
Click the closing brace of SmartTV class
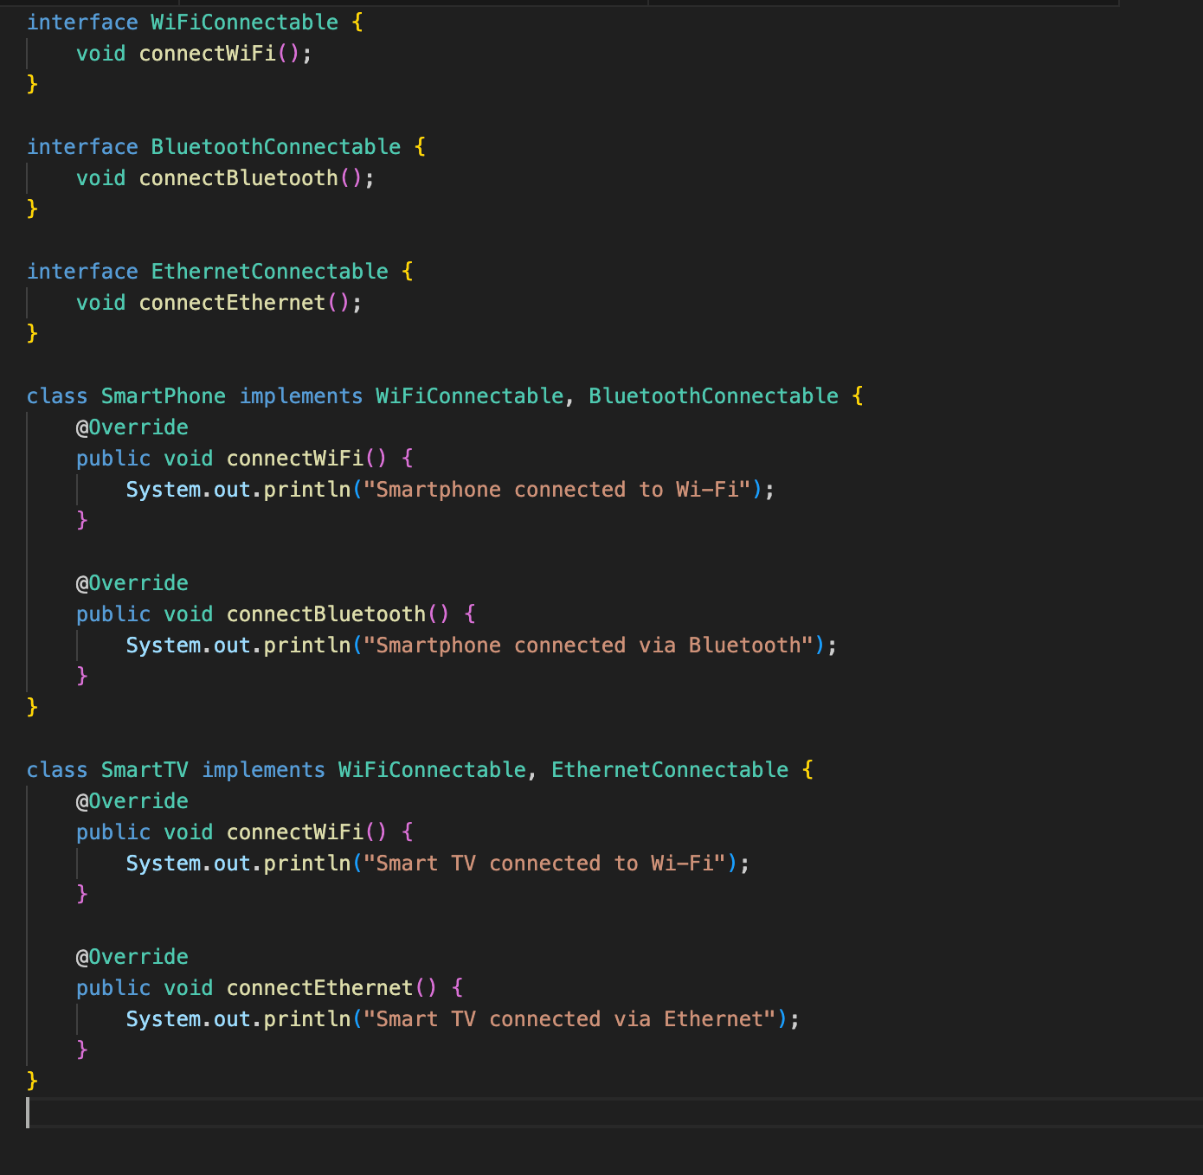[x=32, y=1080]
